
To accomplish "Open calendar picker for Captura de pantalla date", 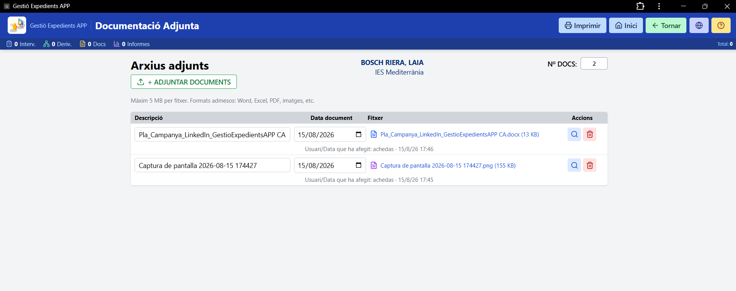I will [x=358, y=165].
